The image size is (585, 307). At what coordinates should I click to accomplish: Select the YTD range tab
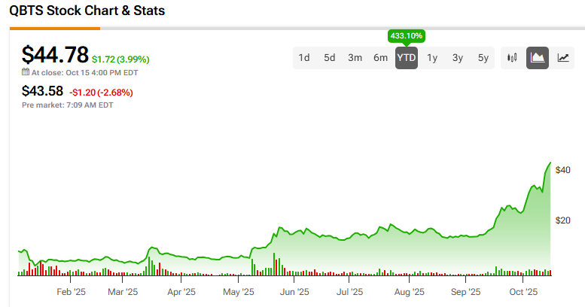(407, 58)
